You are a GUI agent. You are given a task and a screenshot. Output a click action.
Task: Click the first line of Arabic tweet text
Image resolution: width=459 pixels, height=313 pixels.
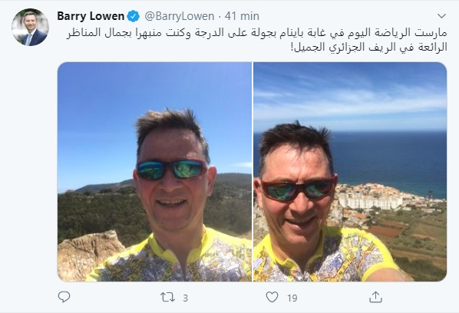(256, 33)
